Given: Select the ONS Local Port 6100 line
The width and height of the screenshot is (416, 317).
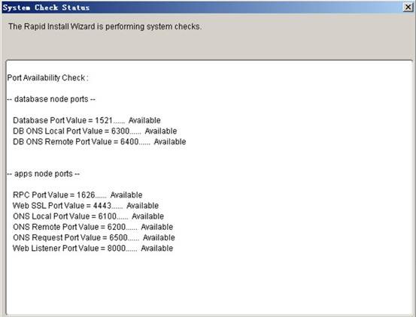Looking at the screenshot, I should [88, 216].
